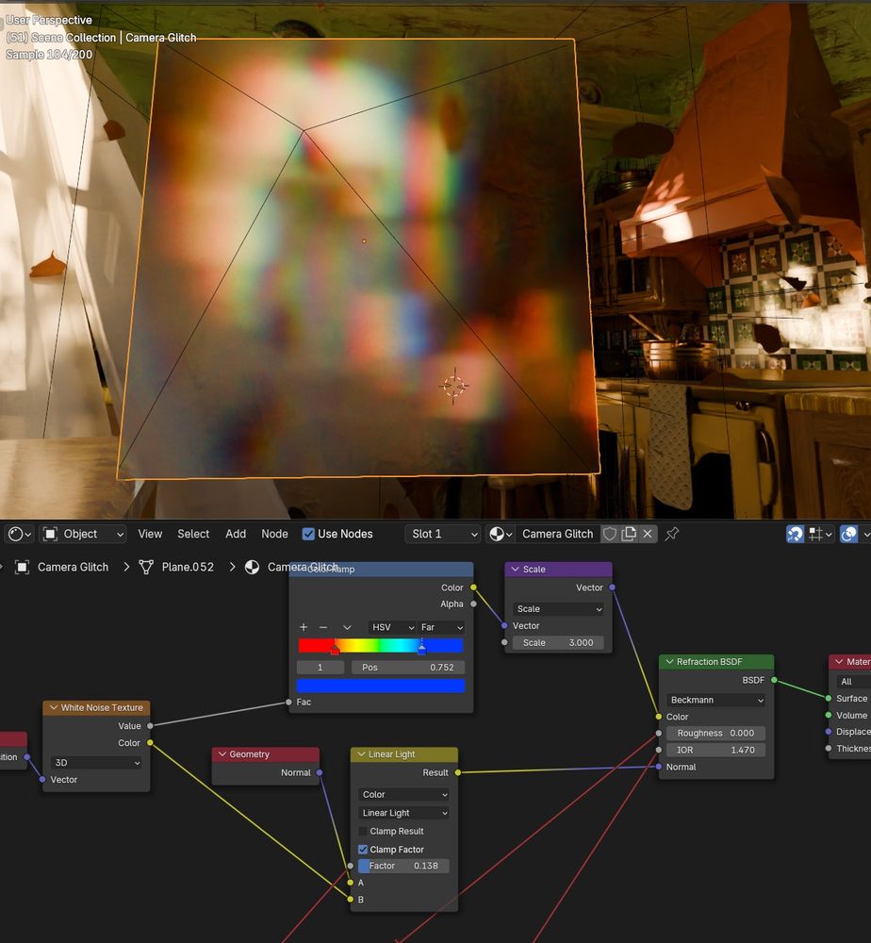The height and width of the screenshot is (943, 871).
Task: Unlink the material with the X icon
Action: tap(648, 534)
